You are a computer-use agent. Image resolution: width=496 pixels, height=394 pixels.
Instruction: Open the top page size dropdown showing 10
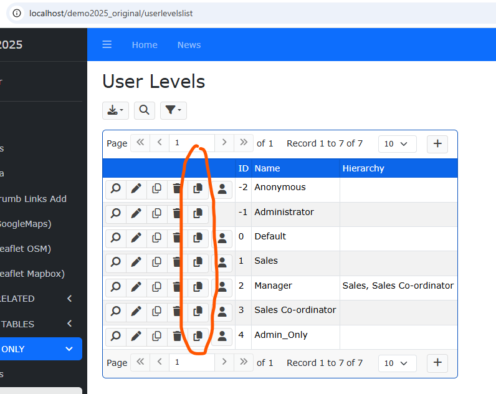(397, 143)
